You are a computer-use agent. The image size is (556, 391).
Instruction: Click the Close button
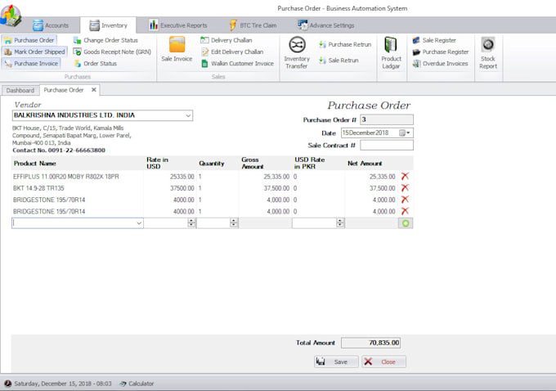383,362
